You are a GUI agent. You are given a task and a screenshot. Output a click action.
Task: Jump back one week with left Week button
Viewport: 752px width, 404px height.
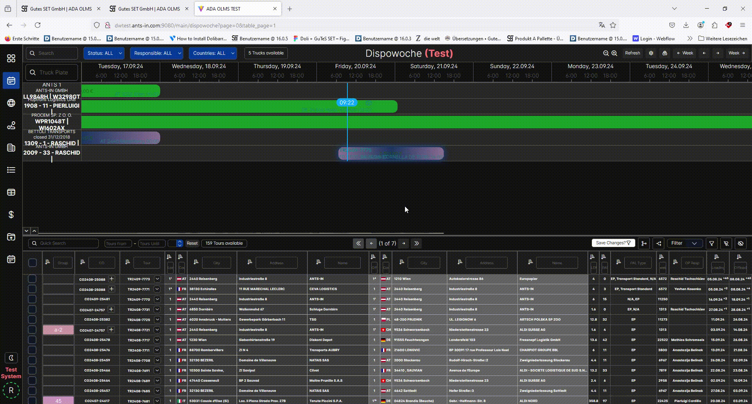[685, 53]
